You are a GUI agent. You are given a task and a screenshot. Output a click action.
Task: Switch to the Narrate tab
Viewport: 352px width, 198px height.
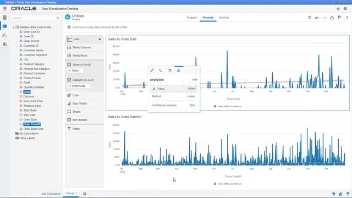click(x=224, y=18)
